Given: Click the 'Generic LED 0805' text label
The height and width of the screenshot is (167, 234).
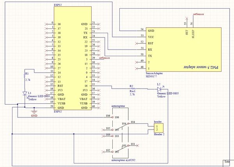Looking at the screenshot, I should click(x=168, y=94).
